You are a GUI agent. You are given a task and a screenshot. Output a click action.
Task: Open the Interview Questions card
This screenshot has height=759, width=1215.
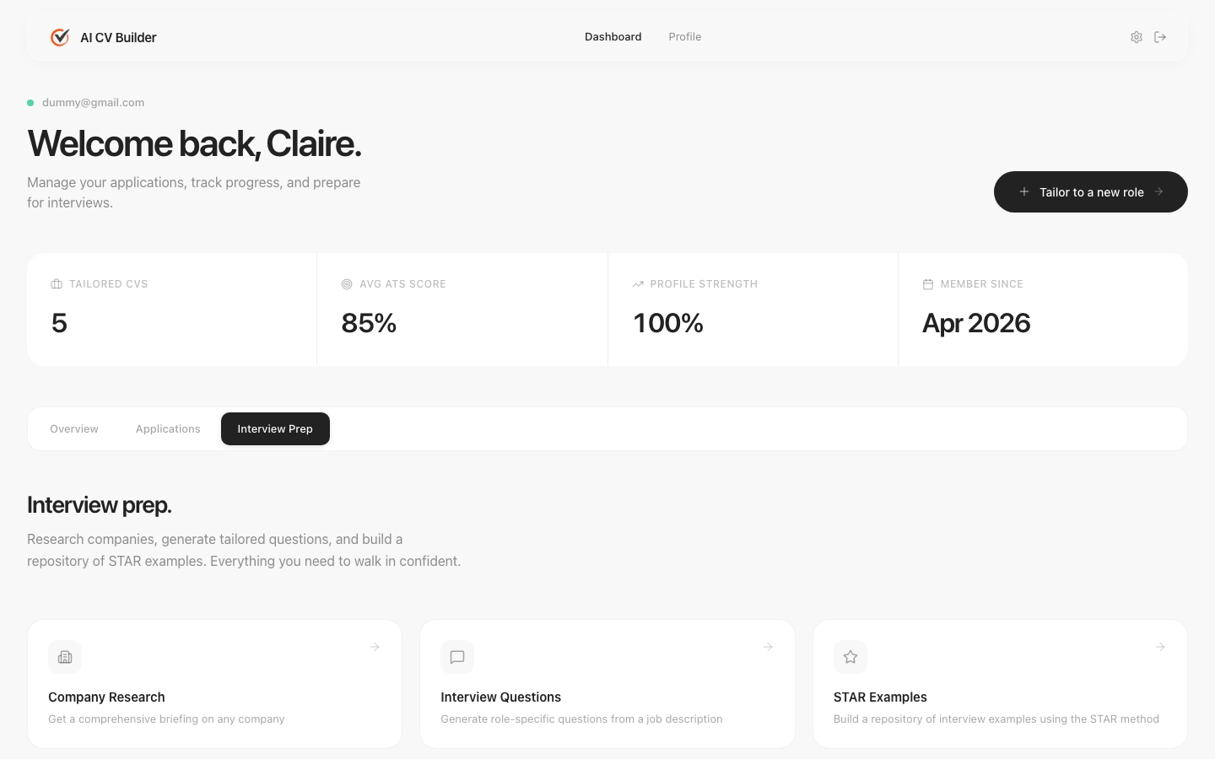pos(607,684)
